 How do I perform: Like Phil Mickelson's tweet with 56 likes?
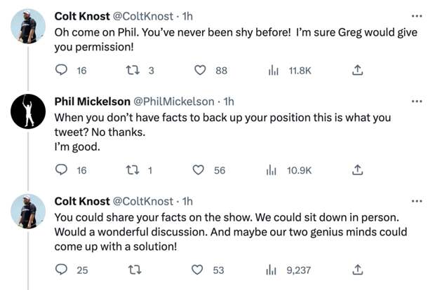[x=198, y=170]
